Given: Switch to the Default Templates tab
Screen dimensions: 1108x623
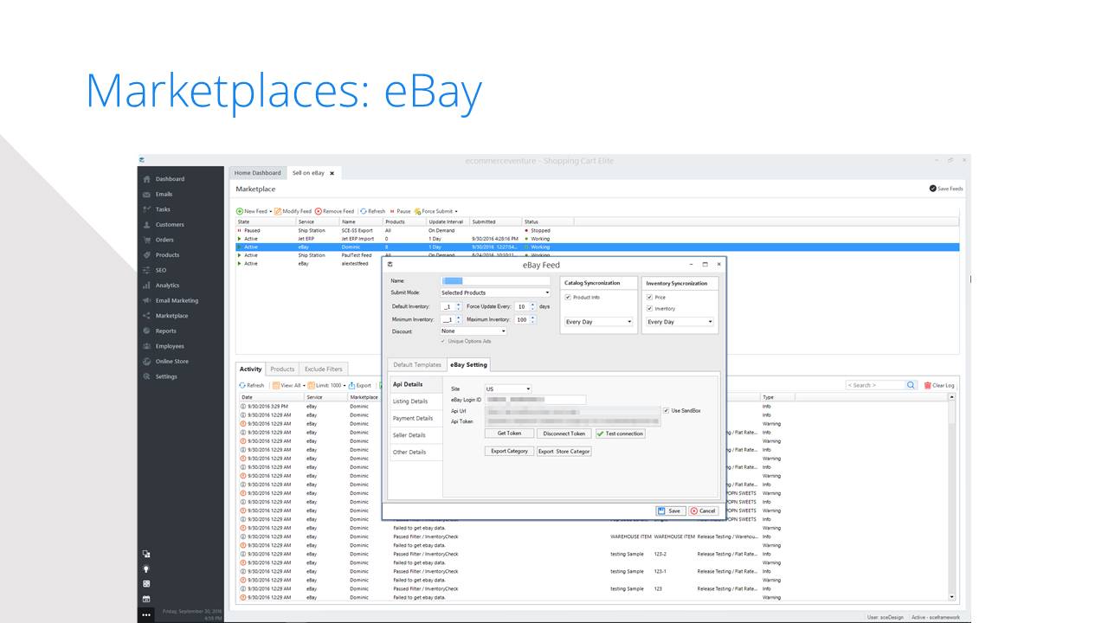Looking at the screenshot, I should tap(417, 364).
